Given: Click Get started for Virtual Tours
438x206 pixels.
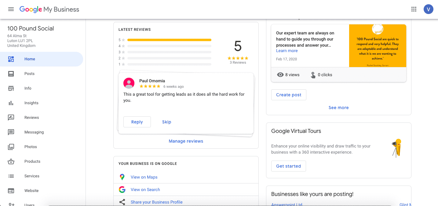Looking at the screenshot, I should pos(288,166).
